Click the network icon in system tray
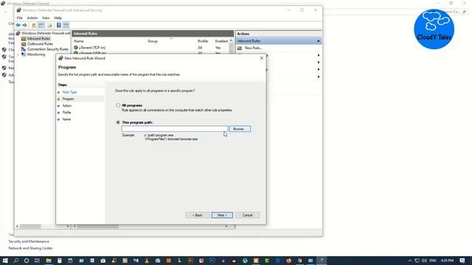 417,261
